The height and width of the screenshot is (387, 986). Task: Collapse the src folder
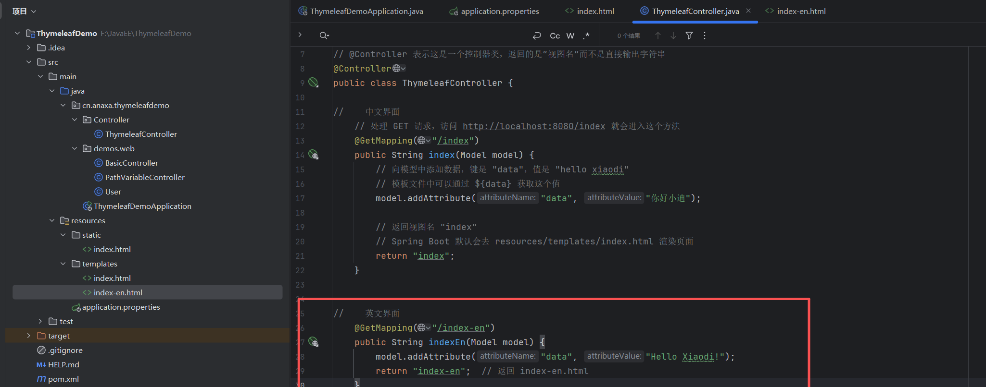[29, 62]
